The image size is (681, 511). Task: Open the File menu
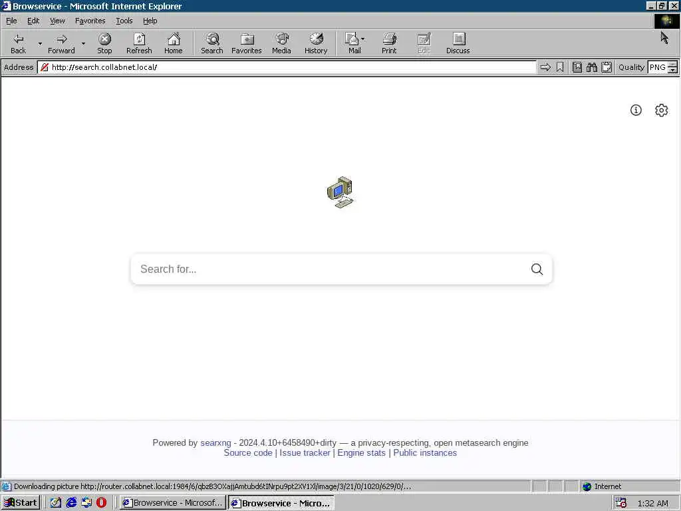tap(11, 21)
